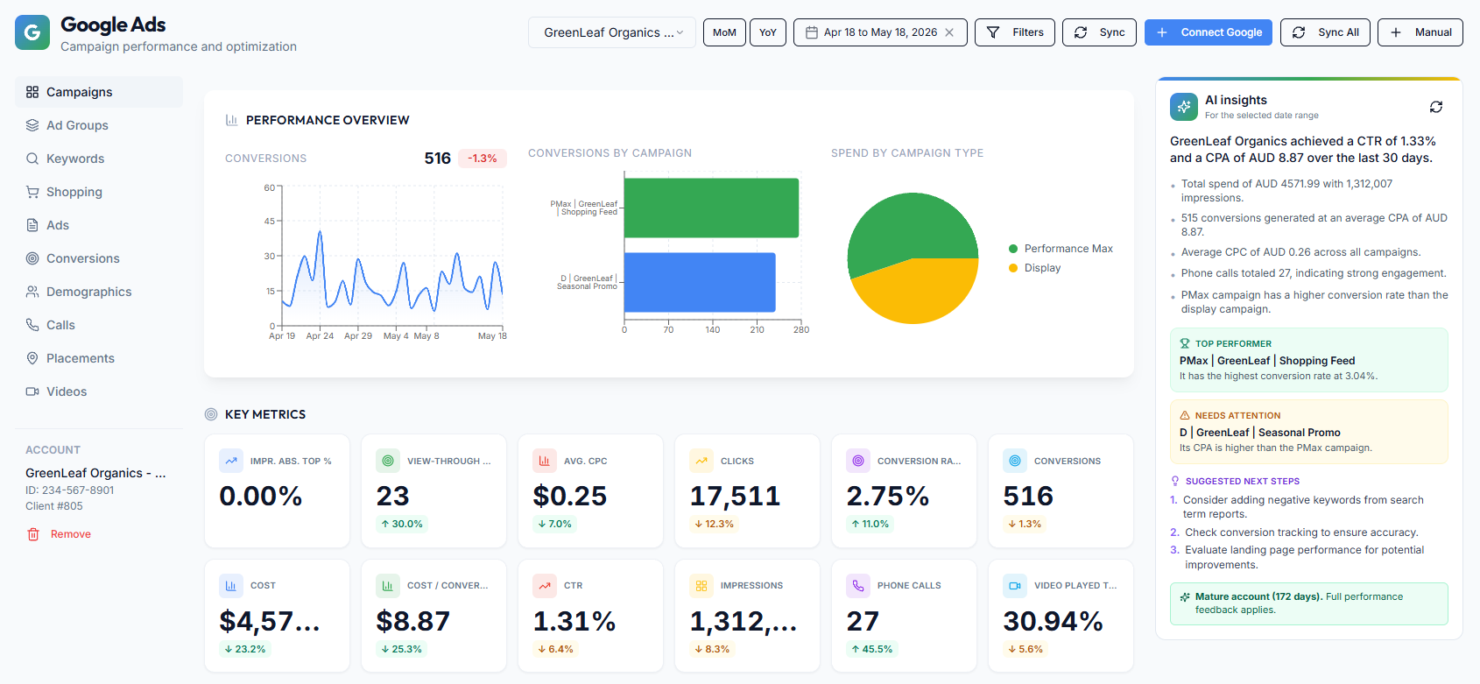1480x684 pixels.
Task: Toggle YoY comparison
Action: click(x=768, y=32)
